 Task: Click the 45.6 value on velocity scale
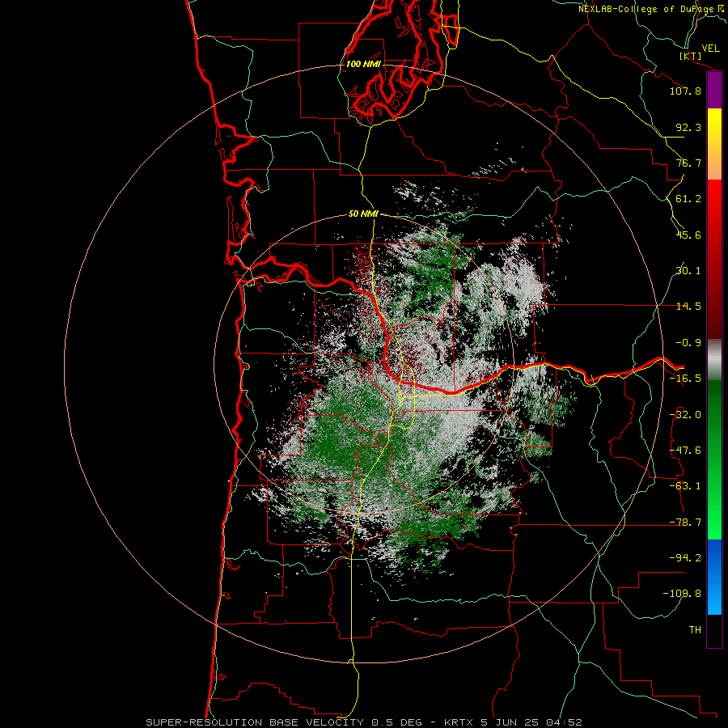tap(688, 235)
